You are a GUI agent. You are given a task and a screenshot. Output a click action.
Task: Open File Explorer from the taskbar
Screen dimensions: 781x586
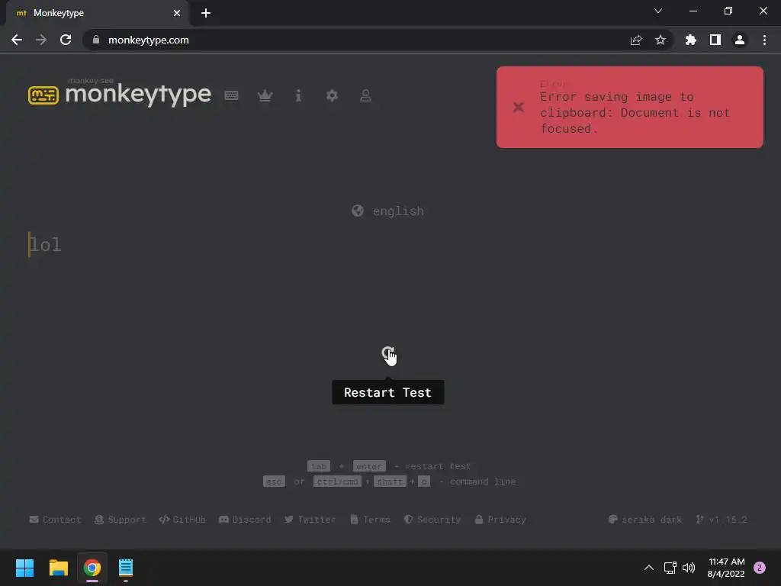click(x=58, y=568)
